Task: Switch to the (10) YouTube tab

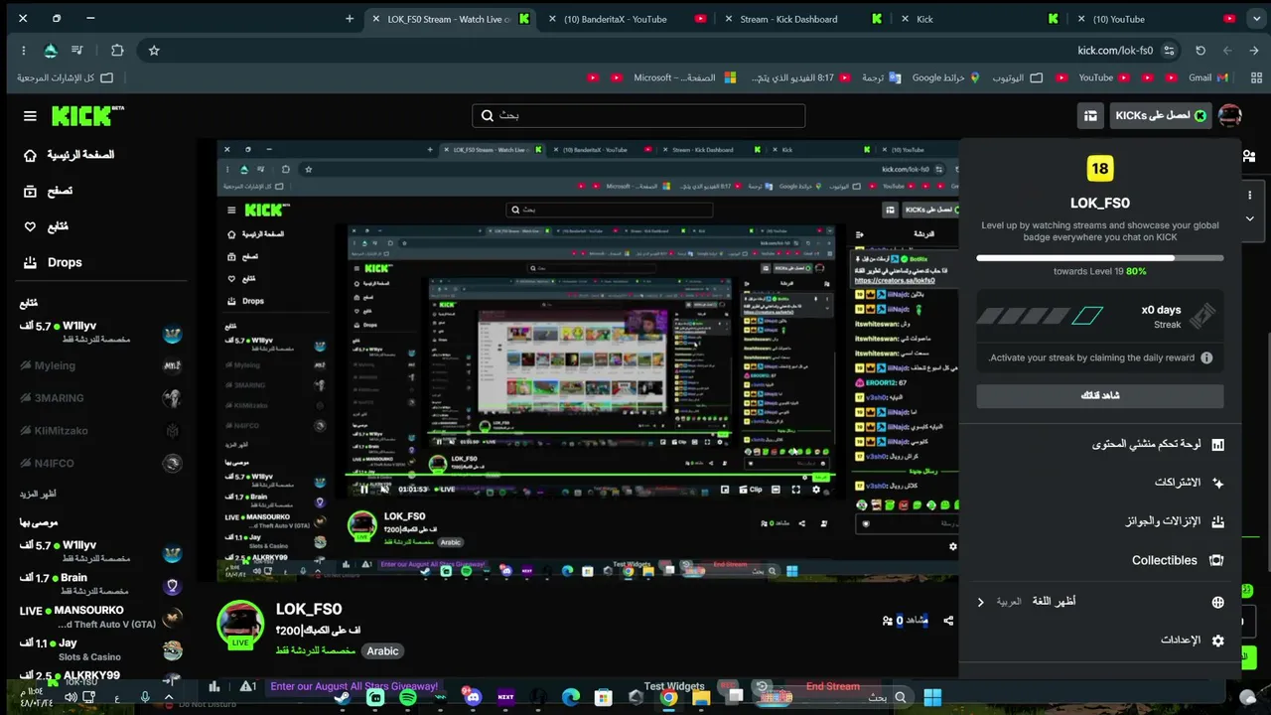Action: click(x=1154, y=19)
